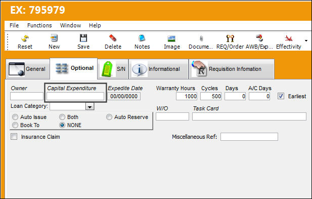Screen dimensions: 312x199
Task: Click the toolbar drag handle grip
Action: coord(8,42)
